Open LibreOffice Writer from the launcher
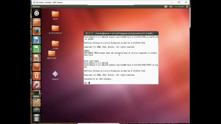This screenshot has width=221, height=124. (x=37, y=40)
